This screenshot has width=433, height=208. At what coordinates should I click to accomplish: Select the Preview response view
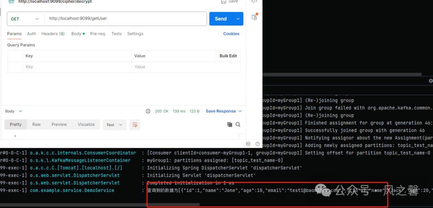59,124
